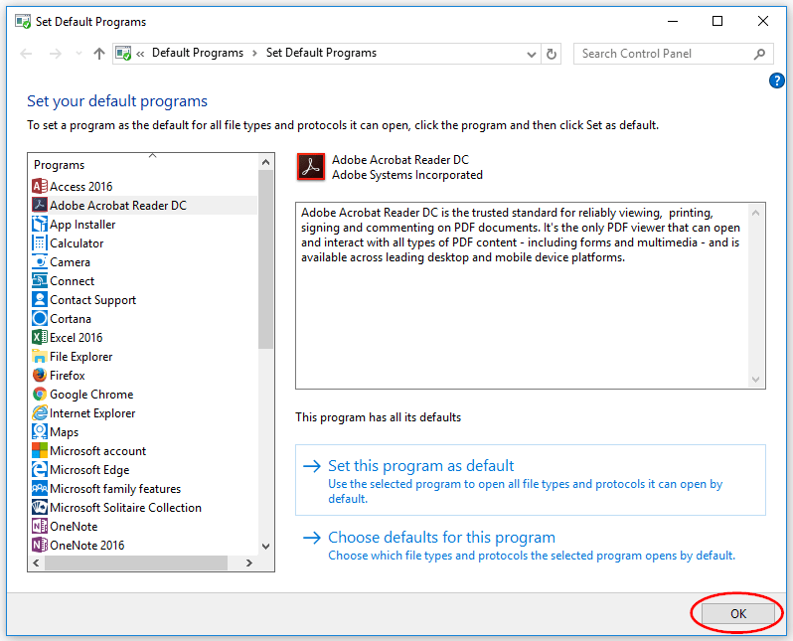Click the Adobe Acrobat Reader description text

(x=521, y=235)
